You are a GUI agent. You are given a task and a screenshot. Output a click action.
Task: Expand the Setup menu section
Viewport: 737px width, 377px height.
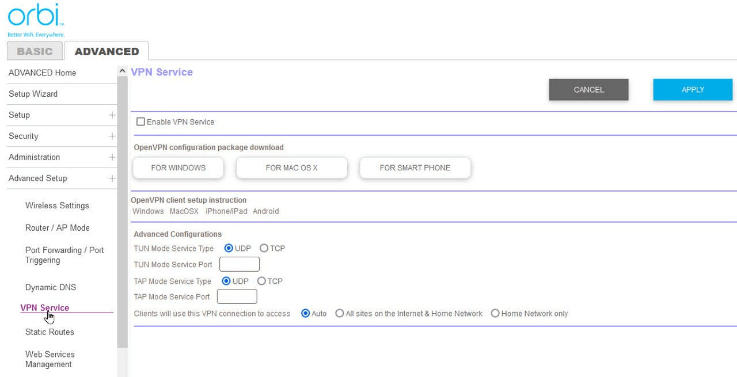coord(112,115)
